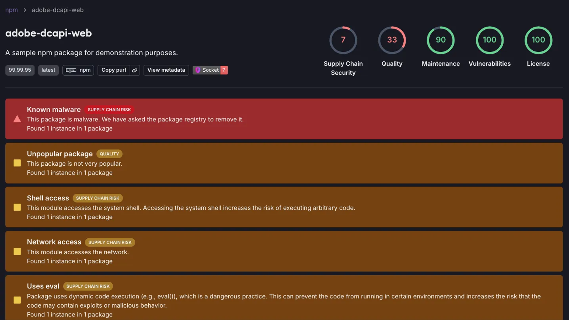Open the Known malware alert heading
The image size is (569, 320).
click(54, 110)
